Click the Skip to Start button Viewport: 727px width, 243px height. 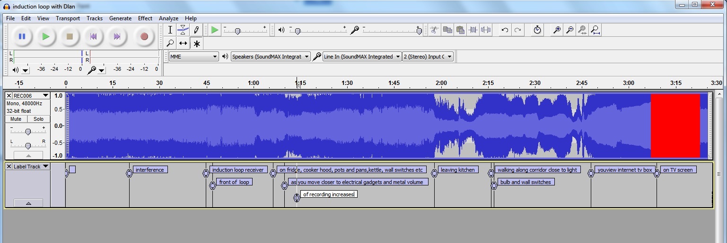[93, 36]
